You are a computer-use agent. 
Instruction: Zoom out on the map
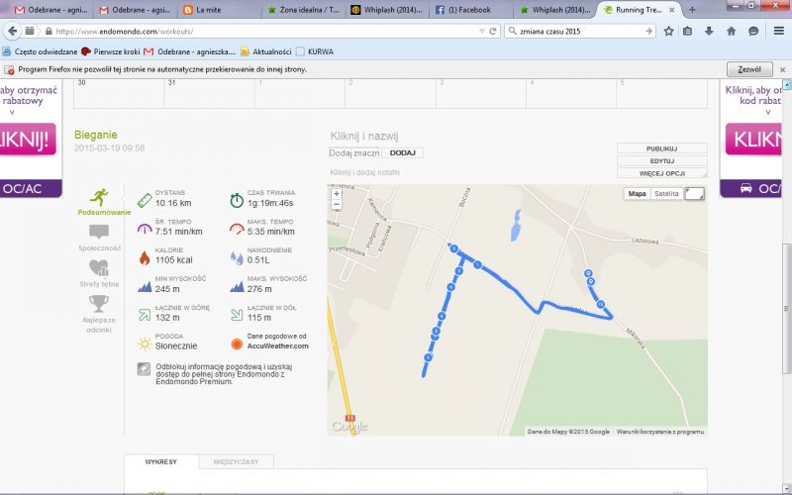(337, 205)
